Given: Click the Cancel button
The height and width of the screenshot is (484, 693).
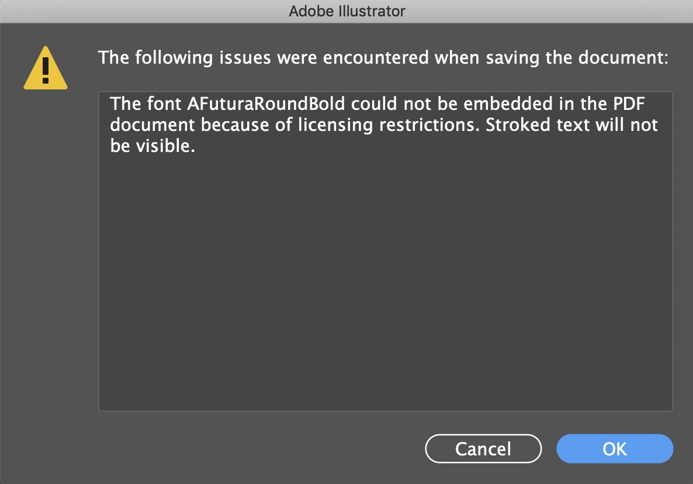Looking at the screenshot, I should 483,449.
